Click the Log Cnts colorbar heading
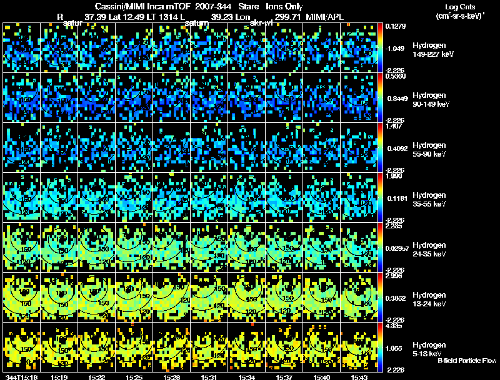Screen dimensions: 500x380 (460, 7)
